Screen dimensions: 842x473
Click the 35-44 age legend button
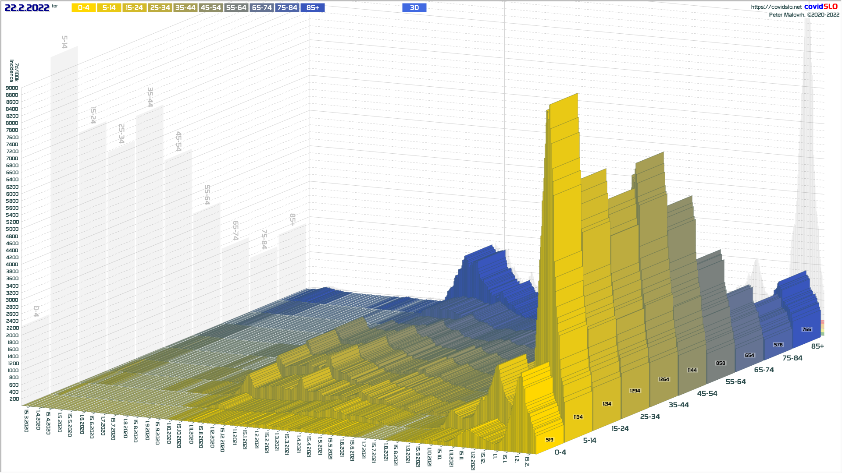pyautogui.click(x=185, y=8)
